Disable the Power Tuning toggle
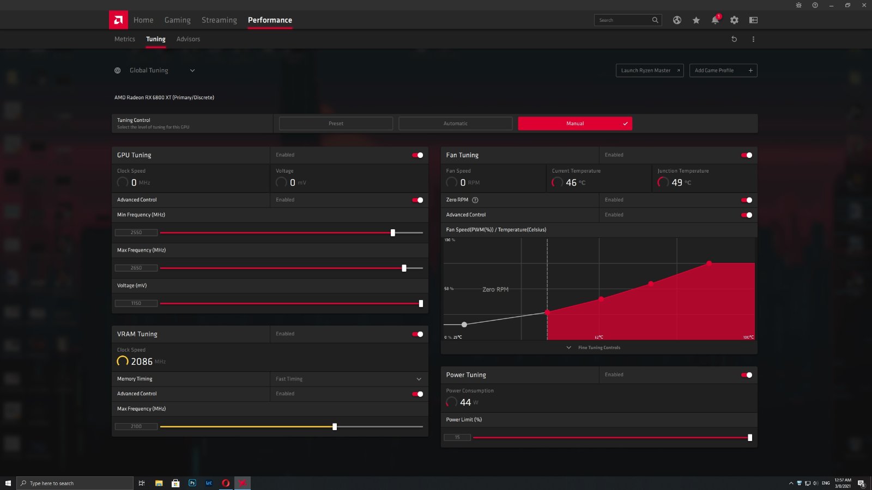Viewport: 872px width, 490px height. click(747, 375)
